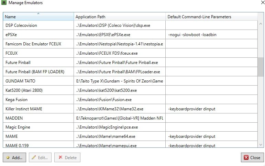This screenshot has width=265, height=166.
Task: Select the ePSXe emulator row
Action: tap(130, 35)
